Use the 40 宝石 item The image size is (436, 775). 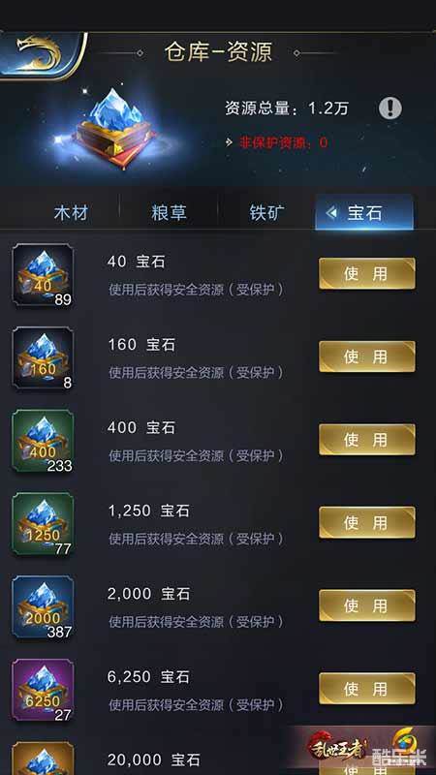[367, 273]
